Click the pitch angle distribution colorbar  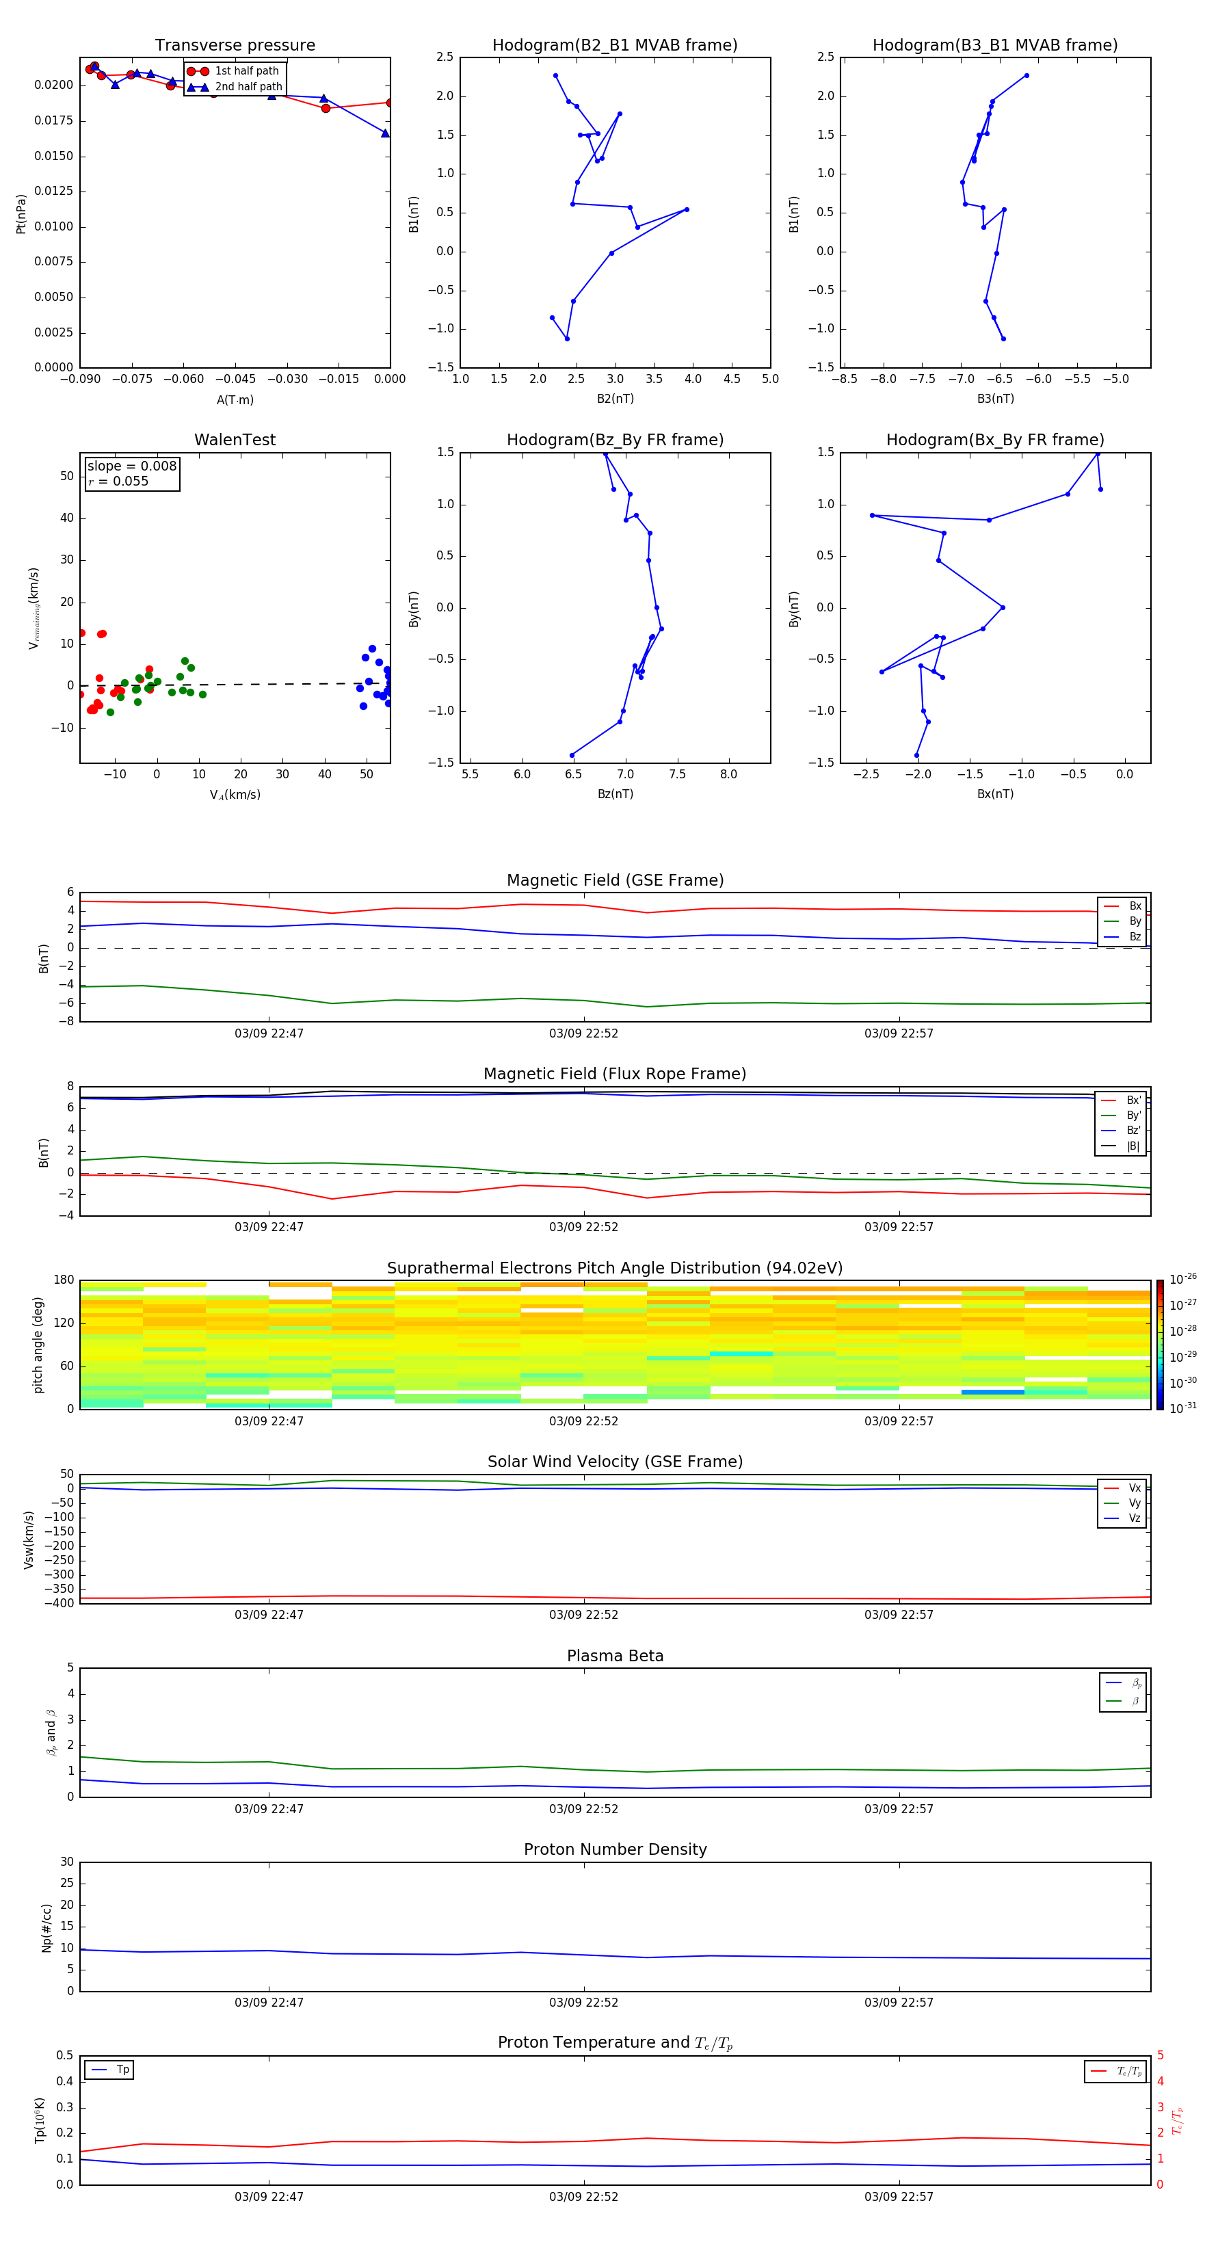(x=1159, y=1344)
